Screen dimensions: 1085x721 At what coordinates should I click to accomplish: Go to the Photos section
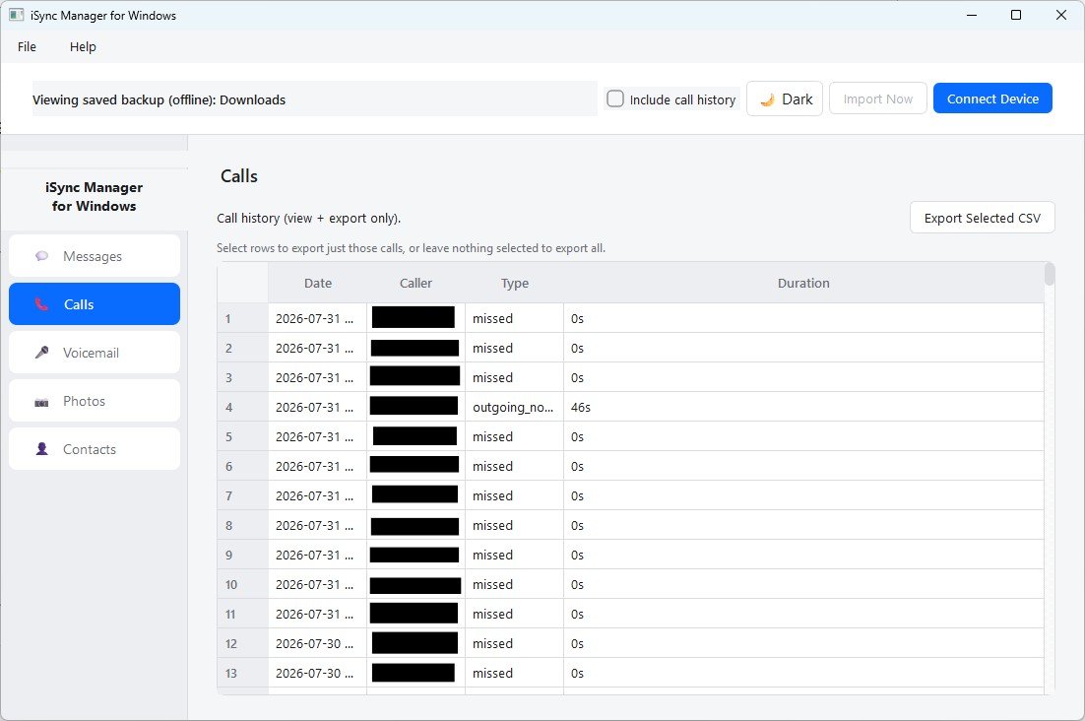pos(95,401)
